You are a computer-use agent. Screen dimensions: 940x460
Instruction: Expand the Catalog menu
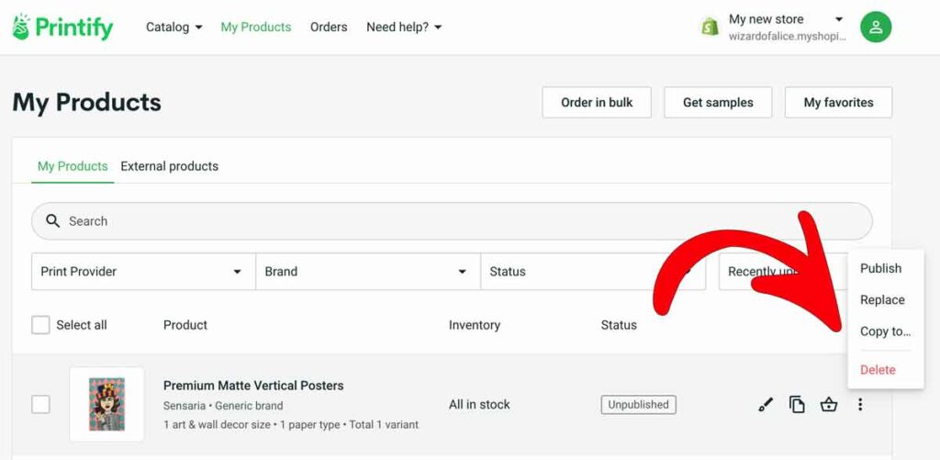173,27
